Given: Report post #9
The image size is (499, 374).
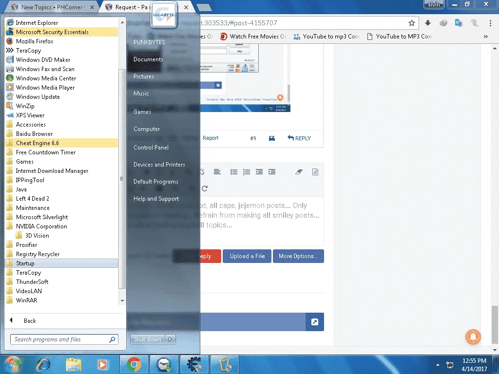Looking at the screenshot, I should (211, 138).
